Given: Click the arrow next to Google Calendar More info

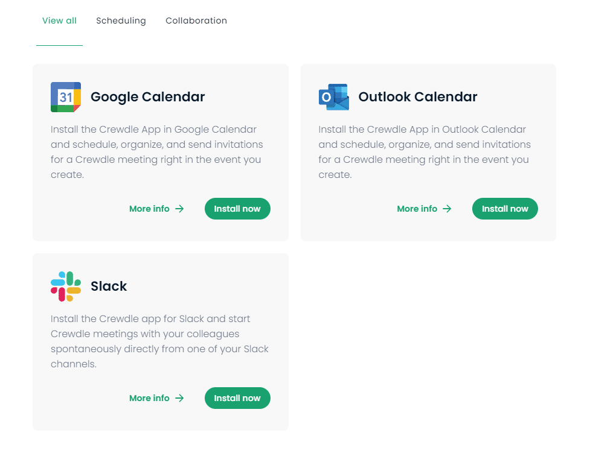Looking at the screenshot, I should (179, 209).
